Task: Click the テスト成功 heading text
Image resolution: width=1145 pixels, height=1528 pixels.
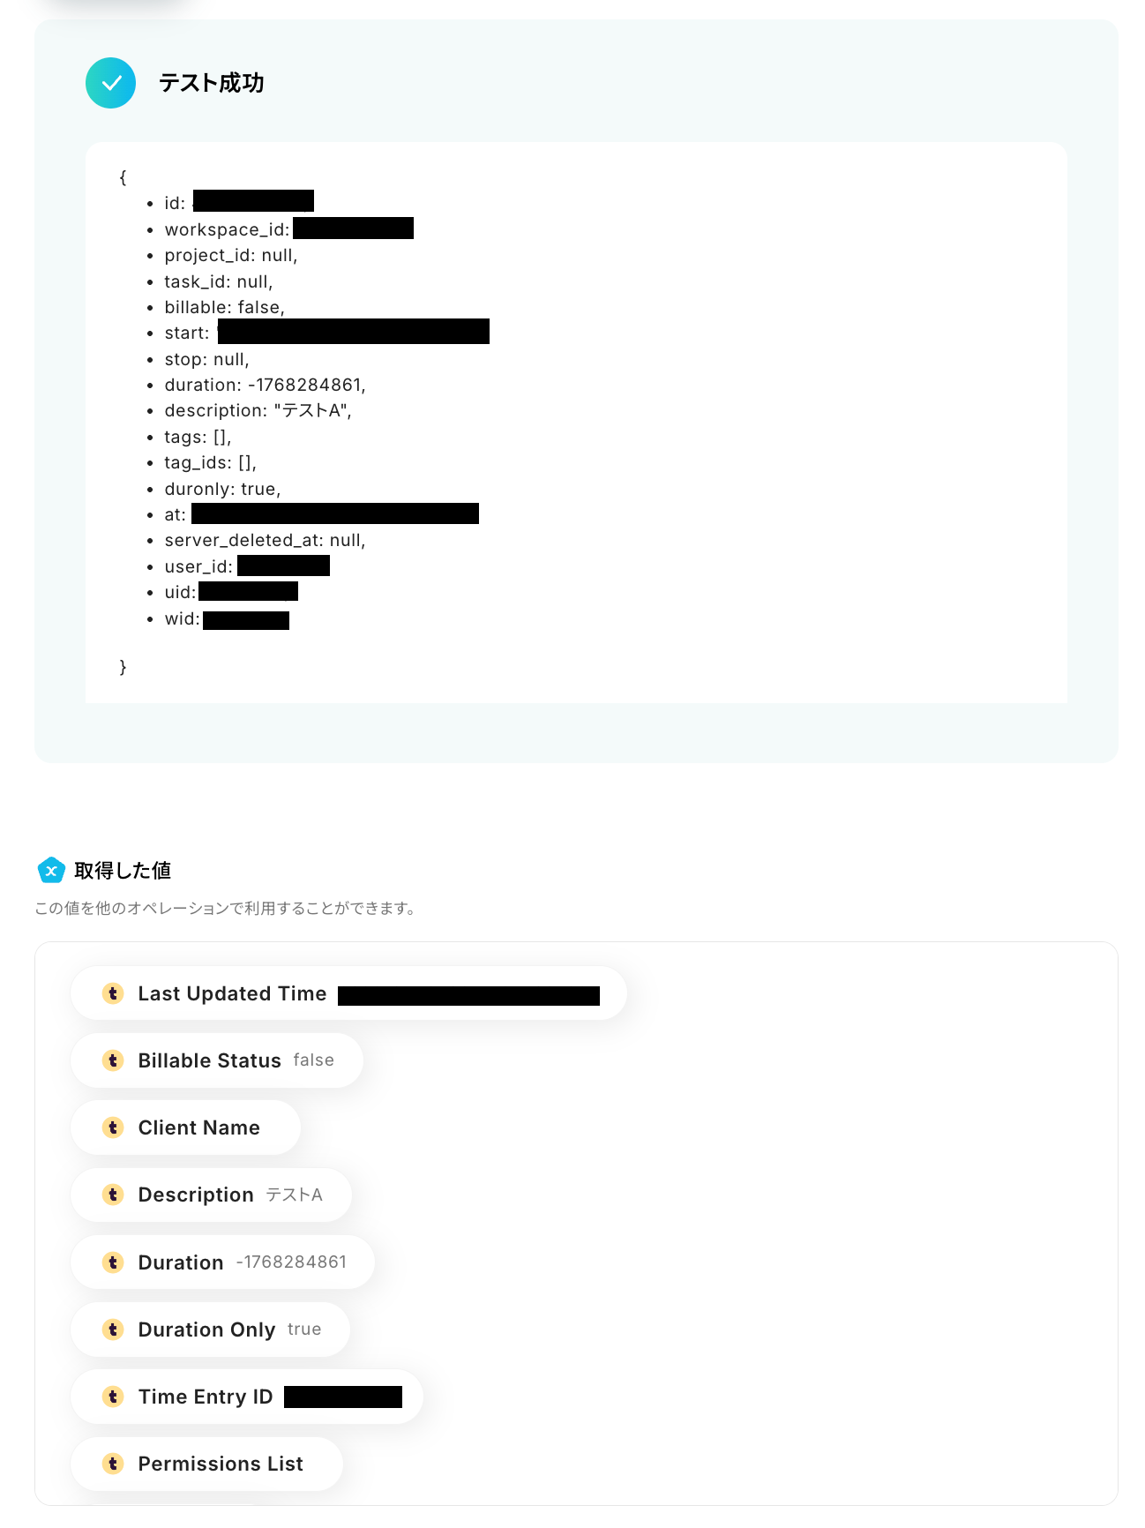Action: 212,83
